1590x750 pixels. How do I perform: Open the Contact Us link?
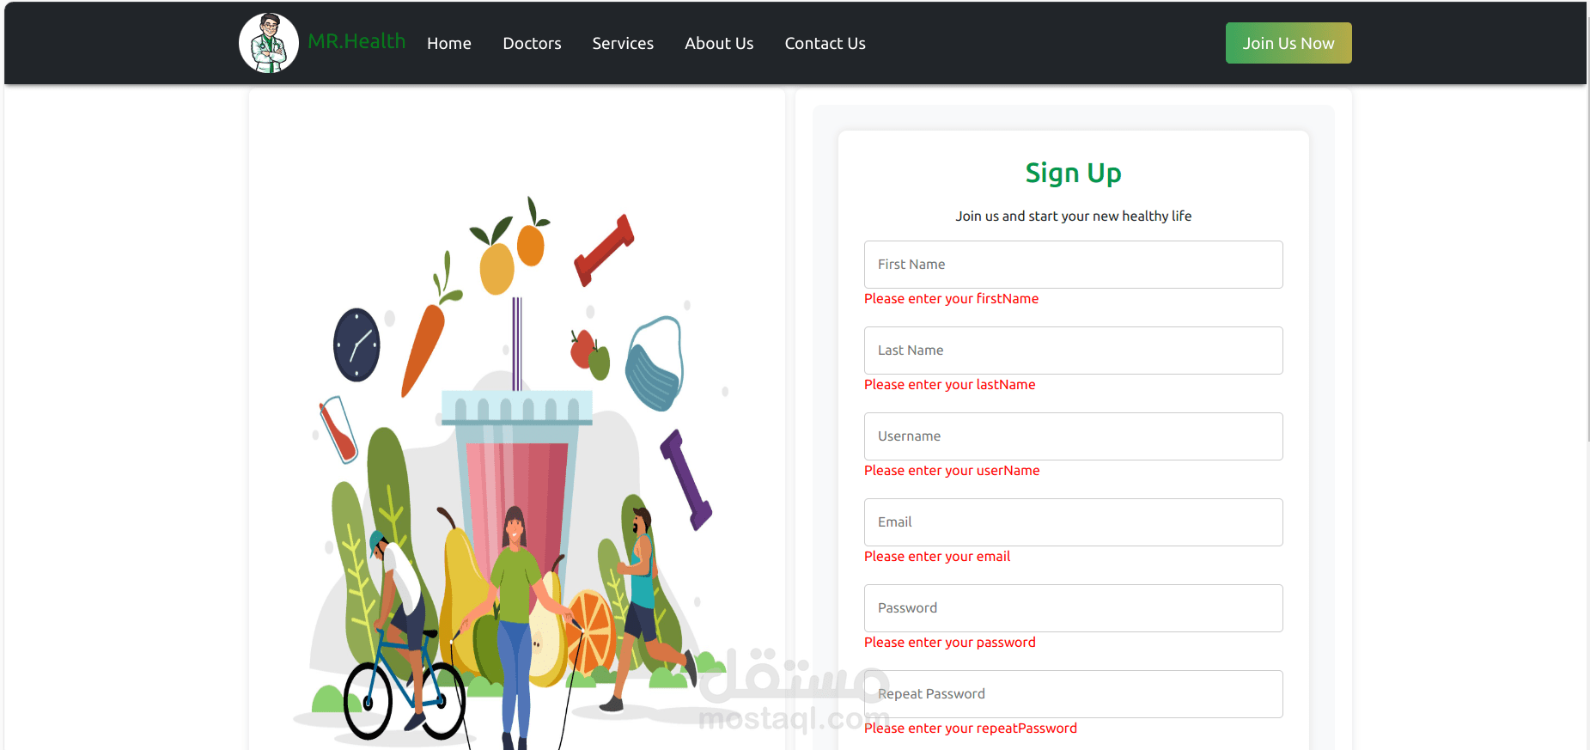tap(825, 43)
